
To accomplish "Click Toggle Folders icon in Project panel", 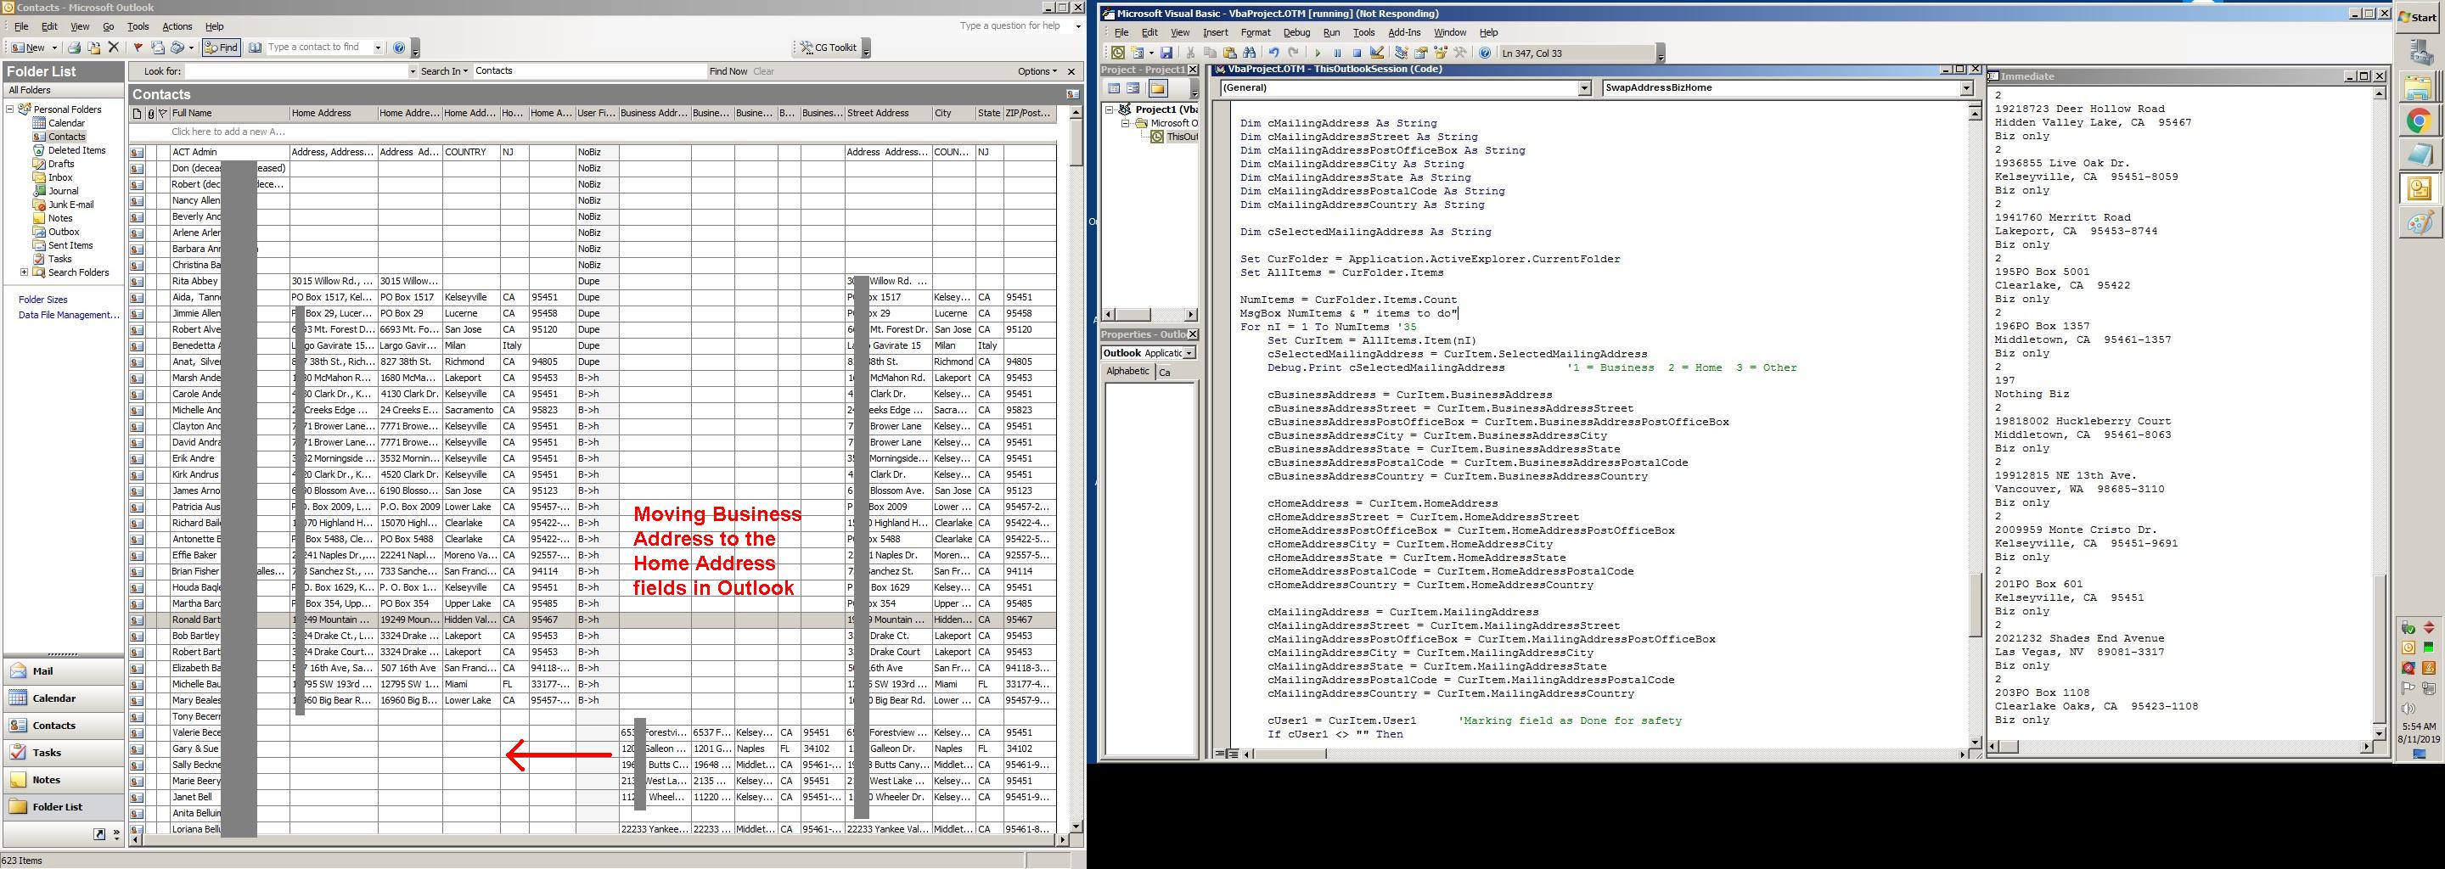I will coord(1158,88).
